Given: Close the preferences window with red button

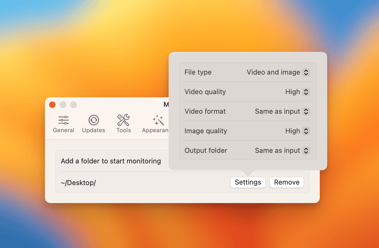Looking at the screenshot, I should [52, 105].
